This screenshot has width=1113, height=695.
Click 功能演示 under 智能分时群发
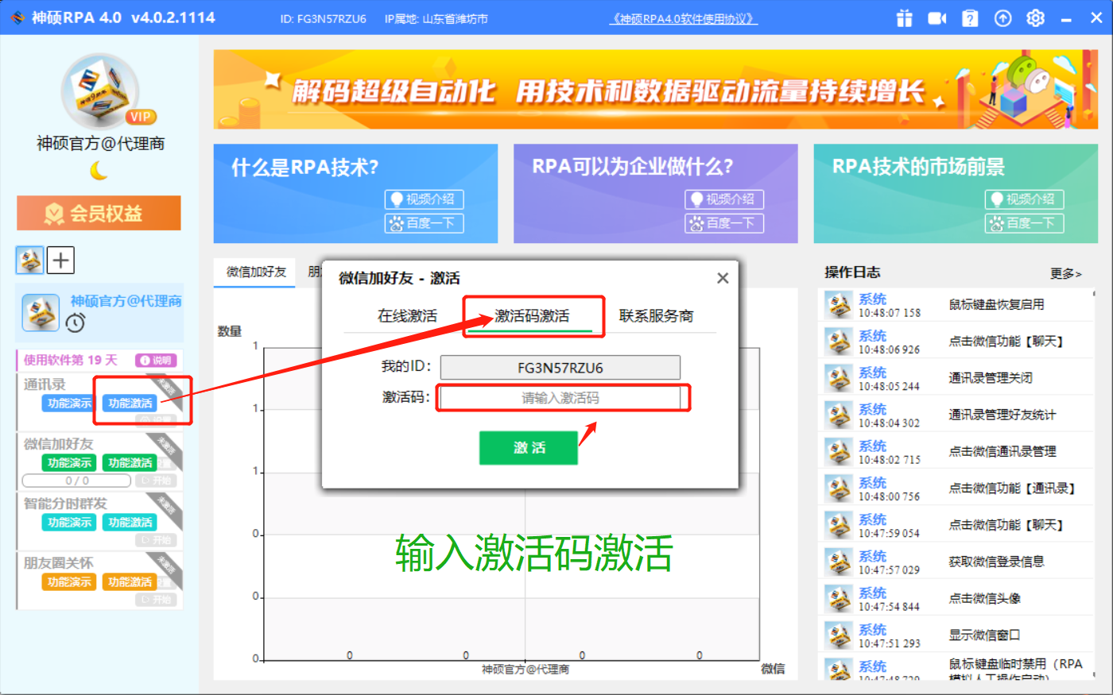[69, 523]
